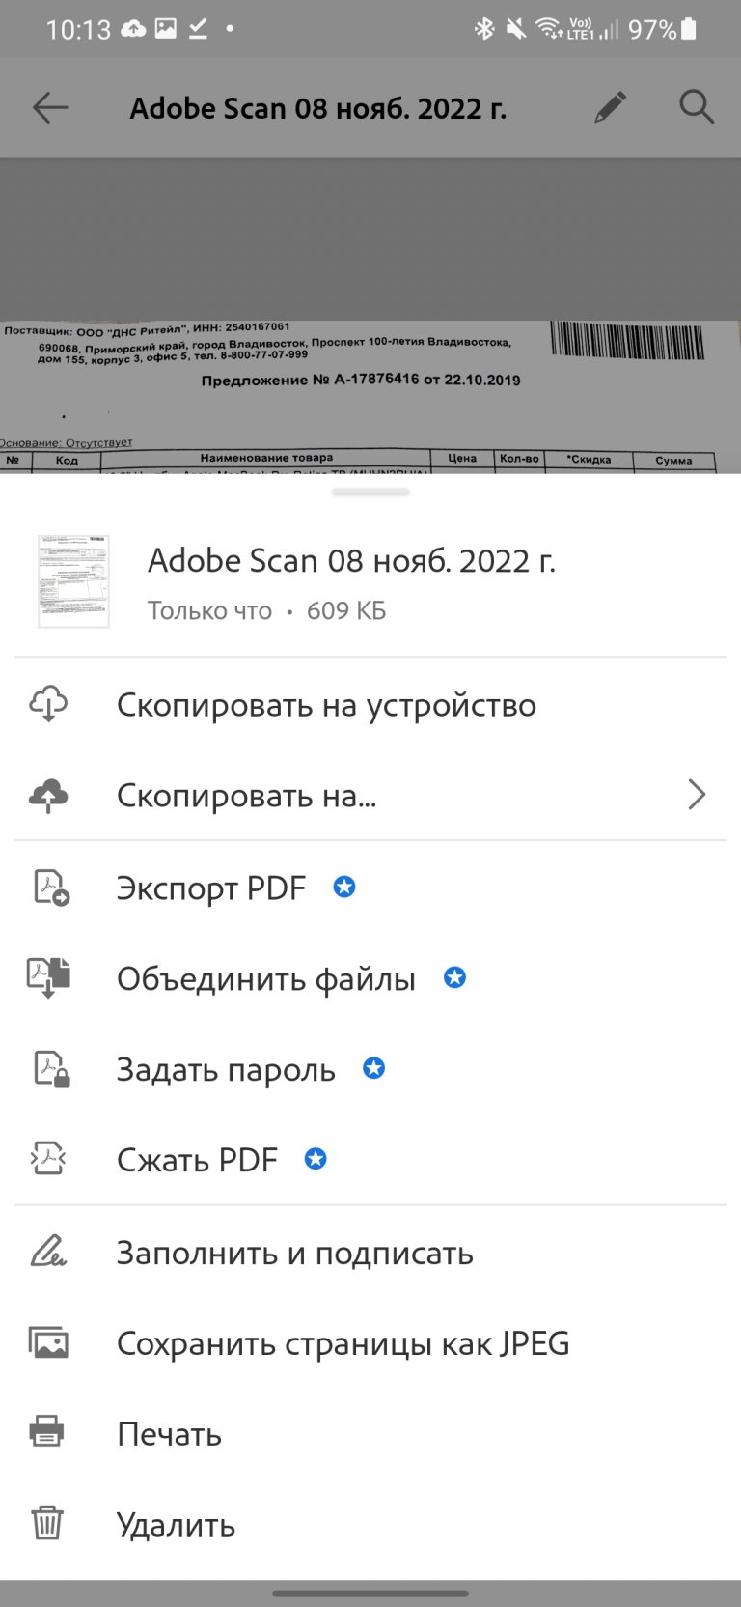Select "Скопировать на устройство" option
The height and width of the screenshot is (1607, 741).
pyautogui.click(x=326, y=705)
